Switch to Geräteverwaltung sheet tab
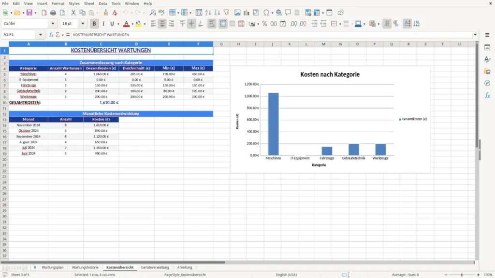The height and width of the screenshot is (278, 495). [155, 267]
